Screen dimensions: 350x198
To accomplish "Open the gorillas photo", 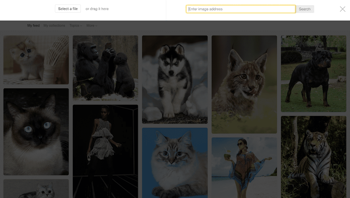I will (105, 68).
